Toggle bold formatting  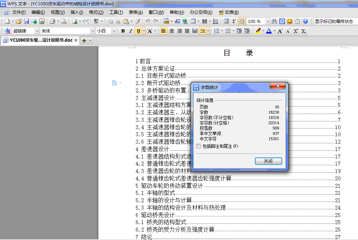pos(123,31)
